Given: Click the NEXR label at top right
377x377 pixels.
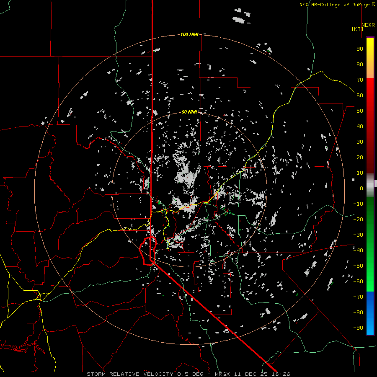Looking at the screenshot, I should coord(368,25).
